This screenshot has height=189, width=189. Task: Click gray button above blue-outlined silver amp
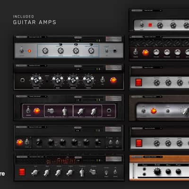pyautogui.click(x=113, y=39)
